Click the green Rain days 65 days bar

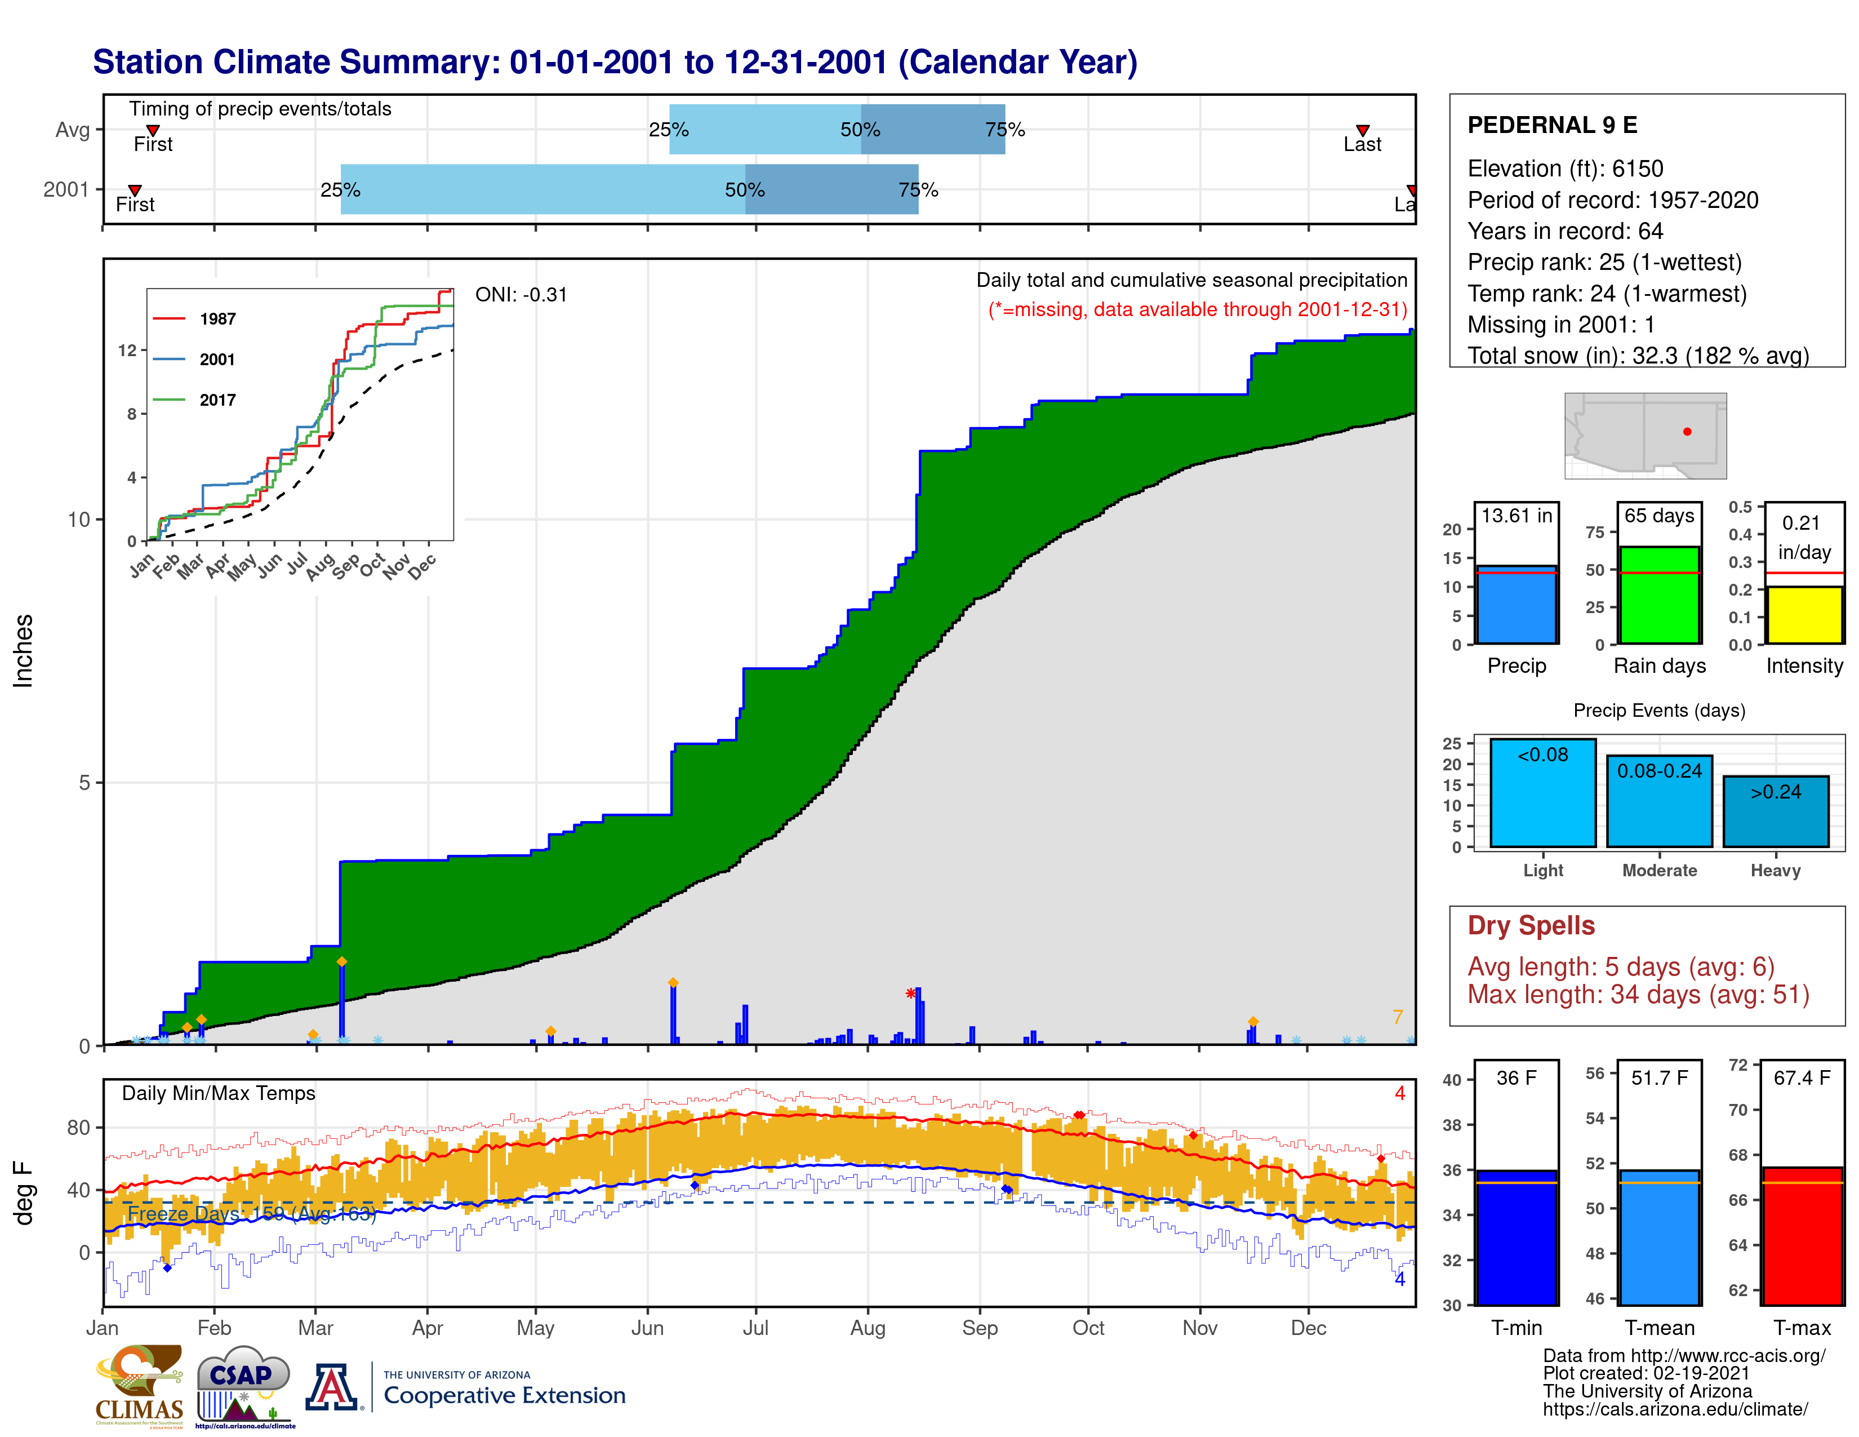(x=1659, y=595)
